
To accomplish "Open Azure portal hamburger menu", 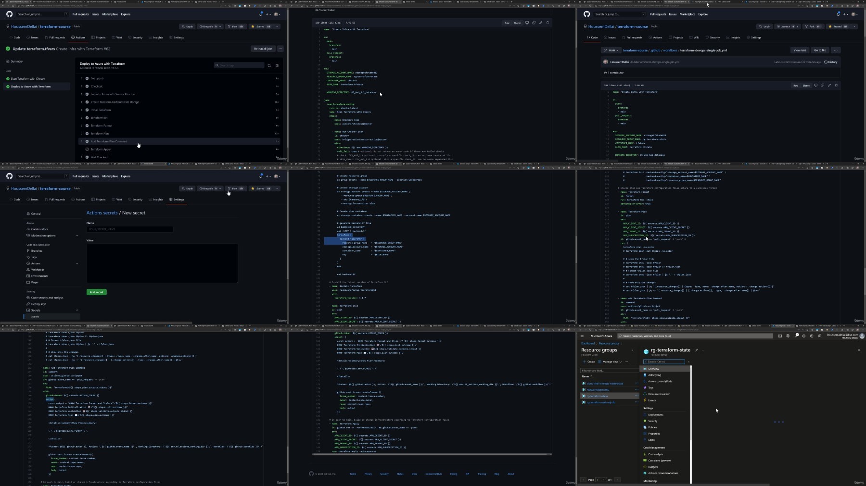I will (583, 336).
